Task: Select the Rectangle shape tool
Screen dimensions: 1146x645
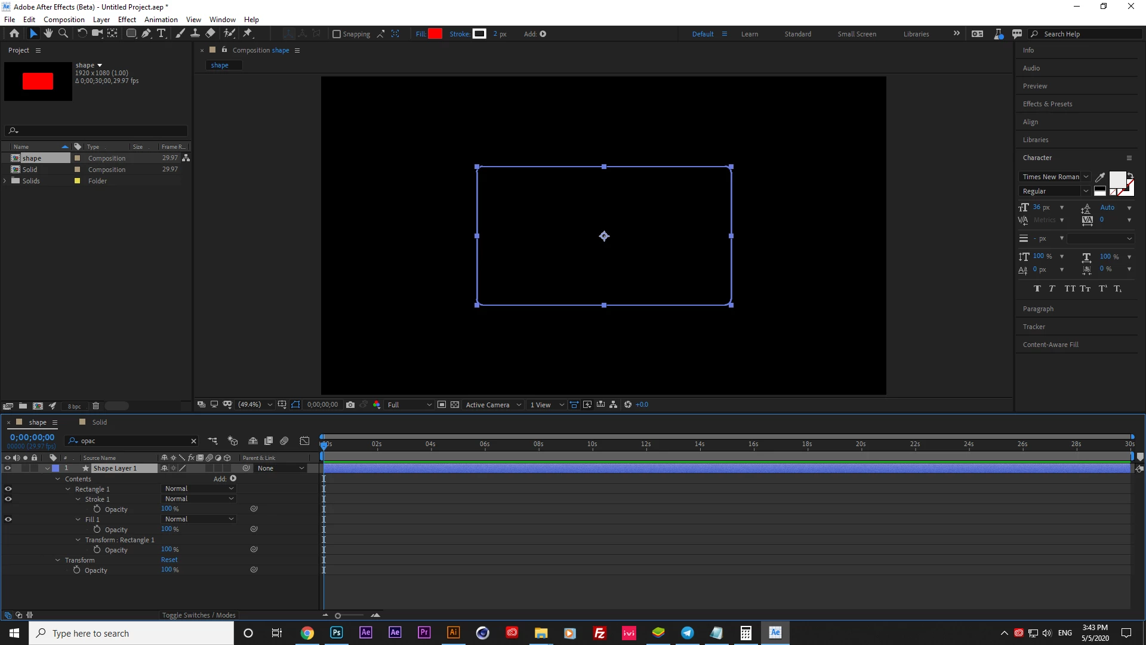Action: pyautogui.click(x=131, y=33)
